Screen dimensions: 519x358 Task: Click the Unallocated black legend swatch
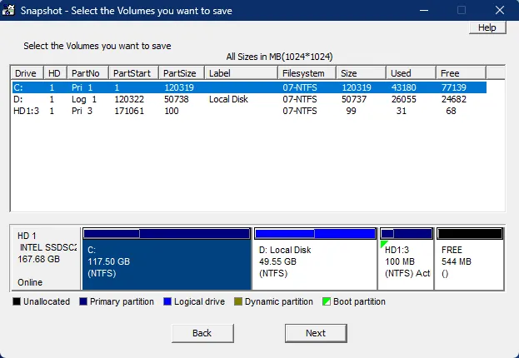click(x=17, y=301)
